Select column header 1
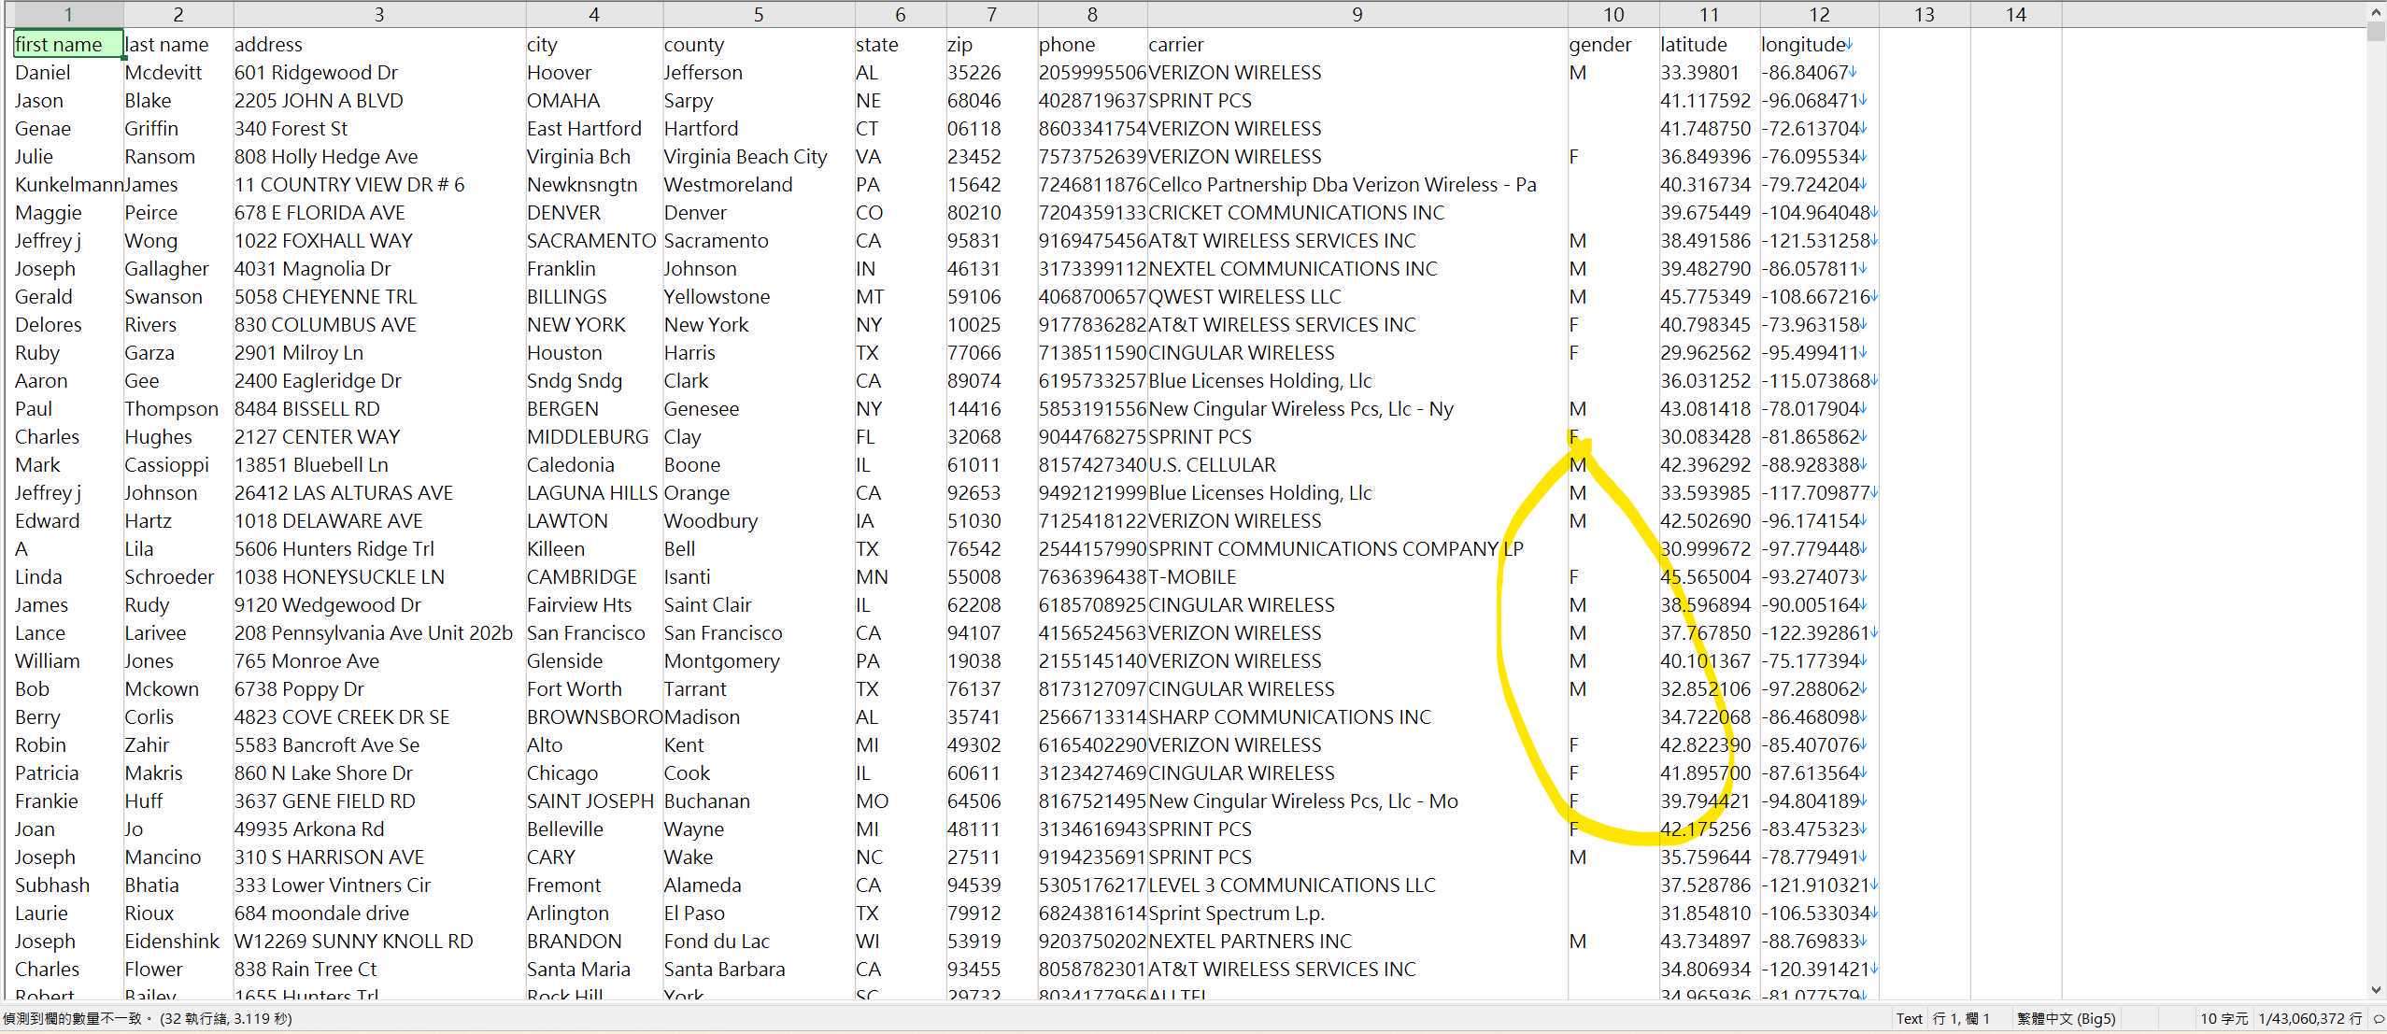Viewport: 2387px width, 1034px height. click(67, 14)
